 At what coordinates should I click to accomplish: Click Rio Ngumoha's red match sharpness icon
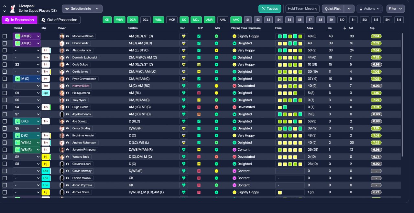pyautogui.click(x=199, y=93)
